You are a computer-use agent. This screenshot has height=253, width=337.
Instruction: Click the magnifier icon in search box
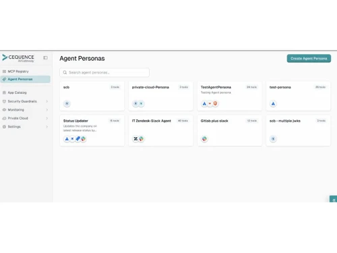65,72
